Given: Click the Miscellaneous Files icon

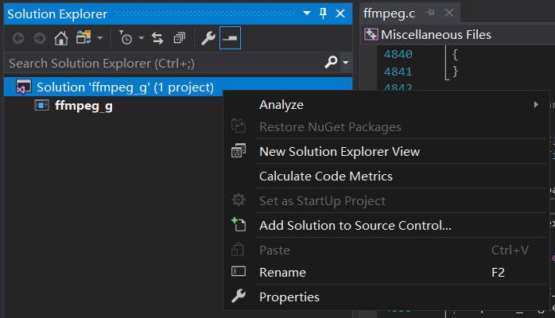Looking at the screenshot, I should point(371,35).
